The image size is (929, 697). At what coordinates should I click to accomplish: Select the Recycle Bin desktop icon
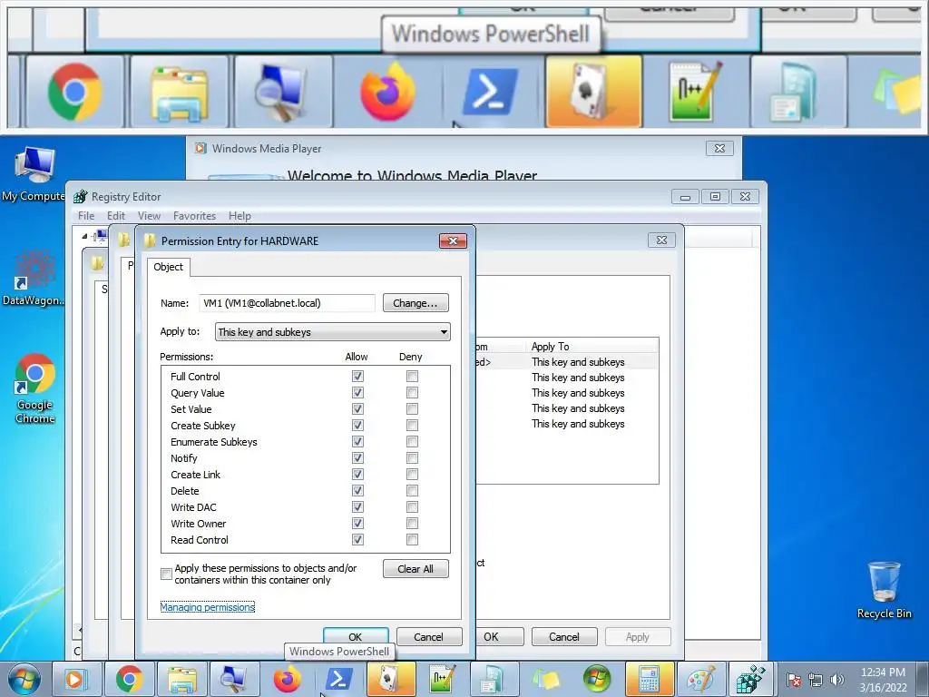[x=884, y=590]
